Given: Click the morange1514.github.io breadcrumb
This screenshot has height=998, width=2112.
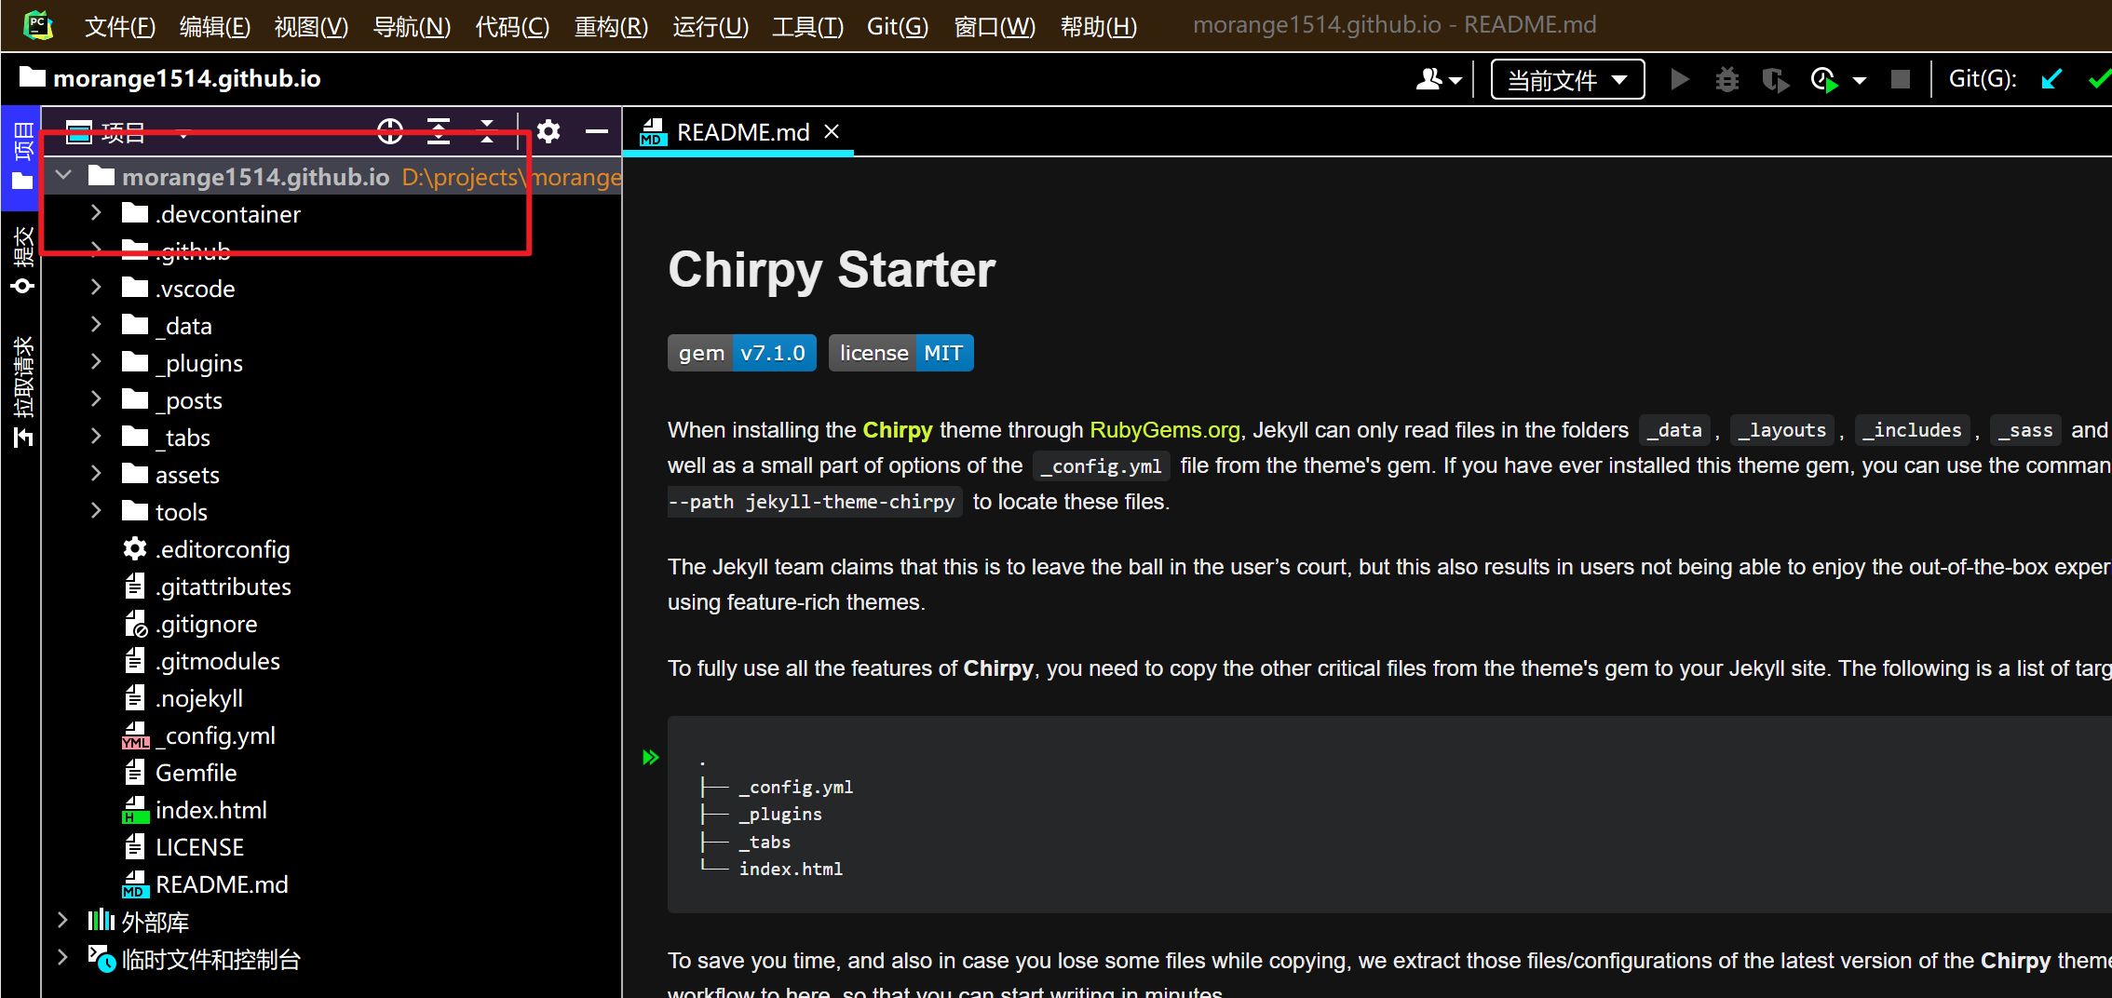Looking at the screenshot, I should click(x=170, y=78).
